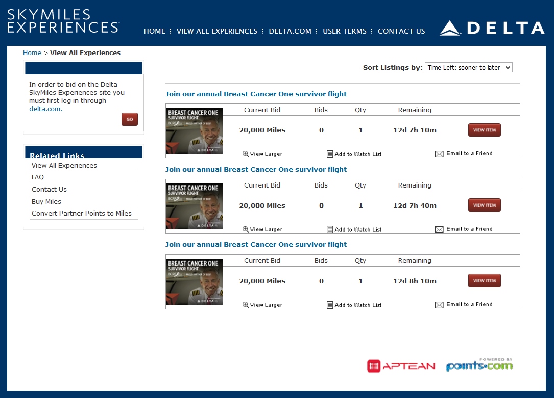Select Contact Us in top navigation bar
The image size is (554, 398).
click(x=401, y=31)
